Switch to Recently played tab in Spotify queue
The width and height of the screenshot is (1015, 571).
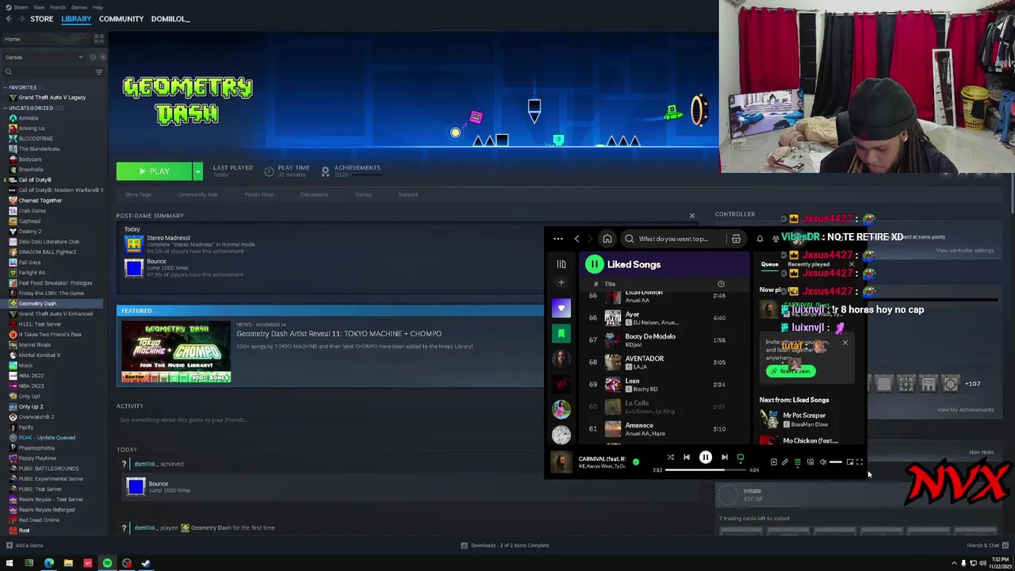(x=808, y=264)
